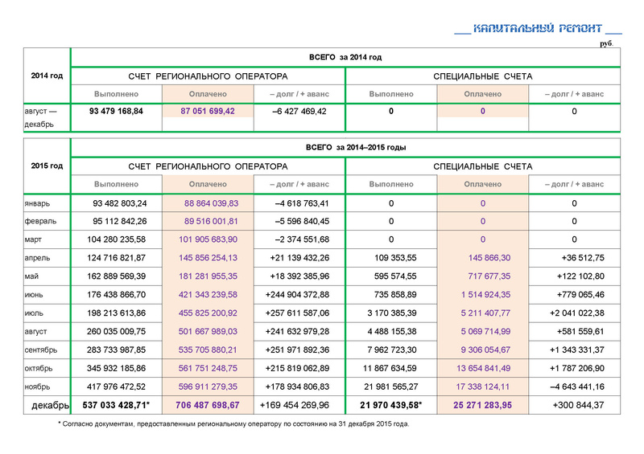Image resolution: width=644 pixels, height=454 pixels.
Task: Select total 21 970 439,58*
Action: tap(391, 406)
